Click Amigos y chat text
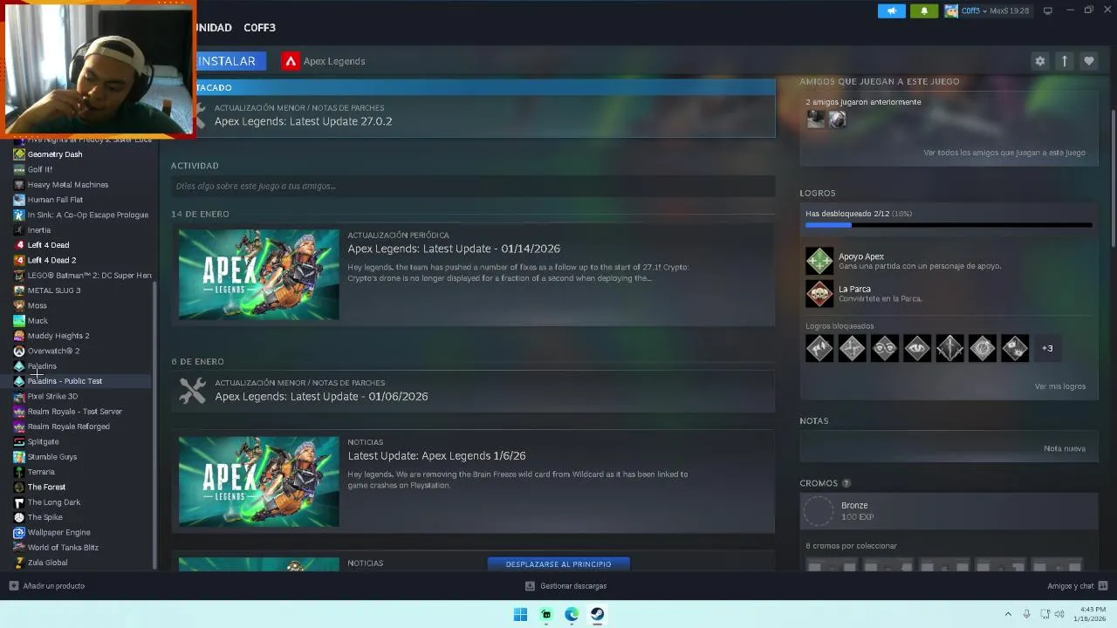This screenshot has width=1117, height=628. pyautogui.click(x=1070, y=586)
